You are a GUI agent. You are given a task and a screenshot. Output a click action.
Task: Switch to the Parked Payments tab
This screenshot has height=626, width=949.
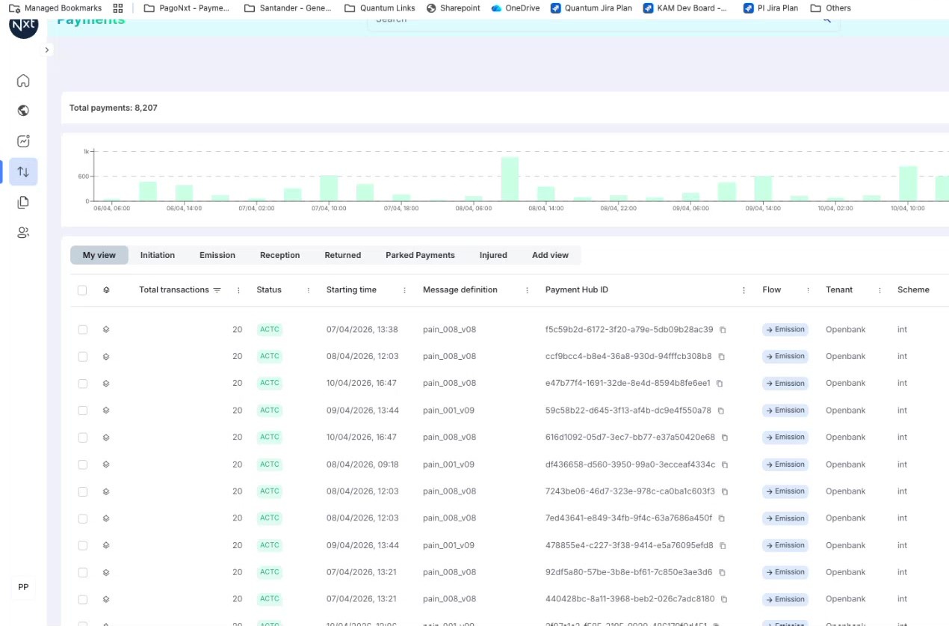coord(420,255)
